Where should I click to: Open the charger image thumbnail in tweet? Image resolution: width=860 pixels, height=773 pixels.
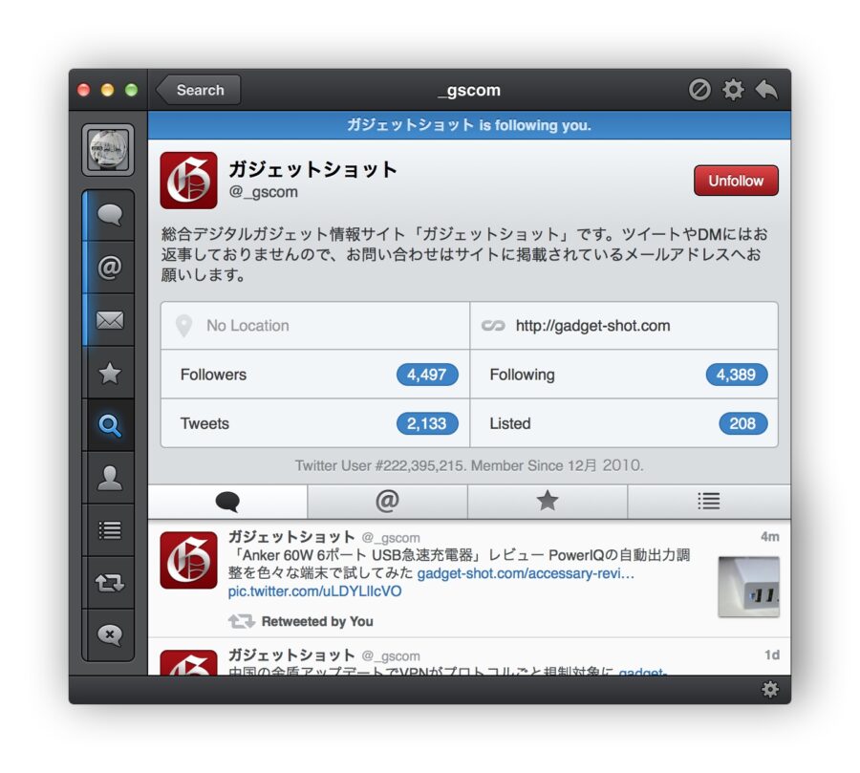click(748, 587)
